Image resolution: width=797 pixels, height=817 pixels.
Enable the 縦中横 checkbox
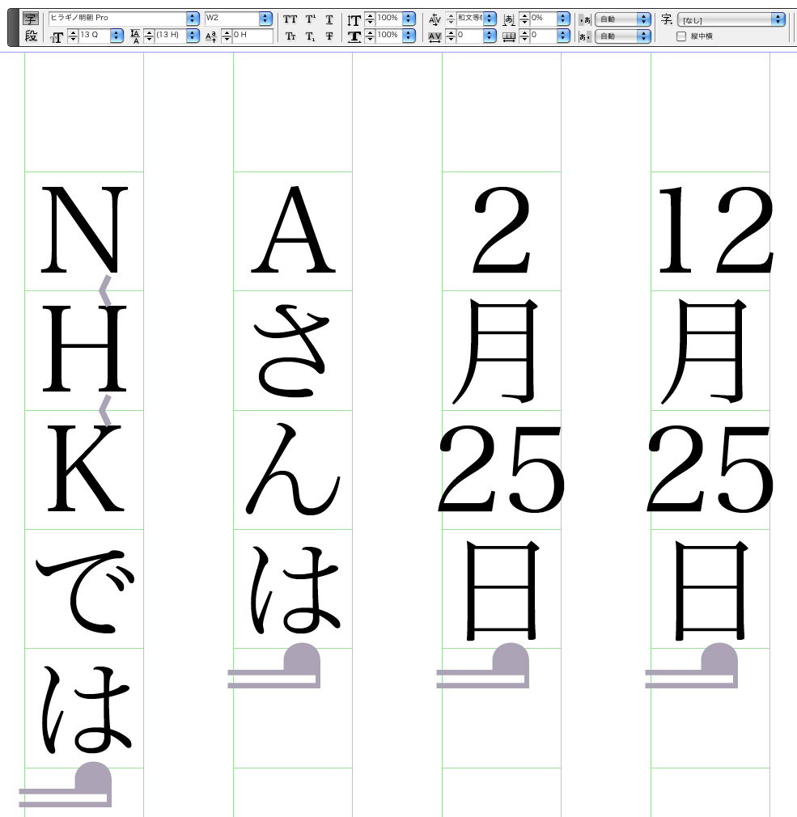coord(680,36)
